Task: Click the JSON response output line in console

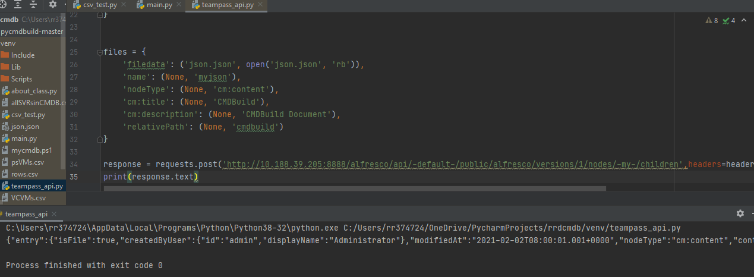Action: [380, 240]
